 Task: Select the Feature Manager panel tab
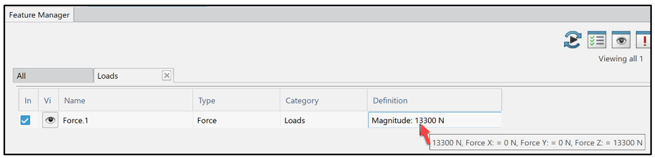point(39,15)
